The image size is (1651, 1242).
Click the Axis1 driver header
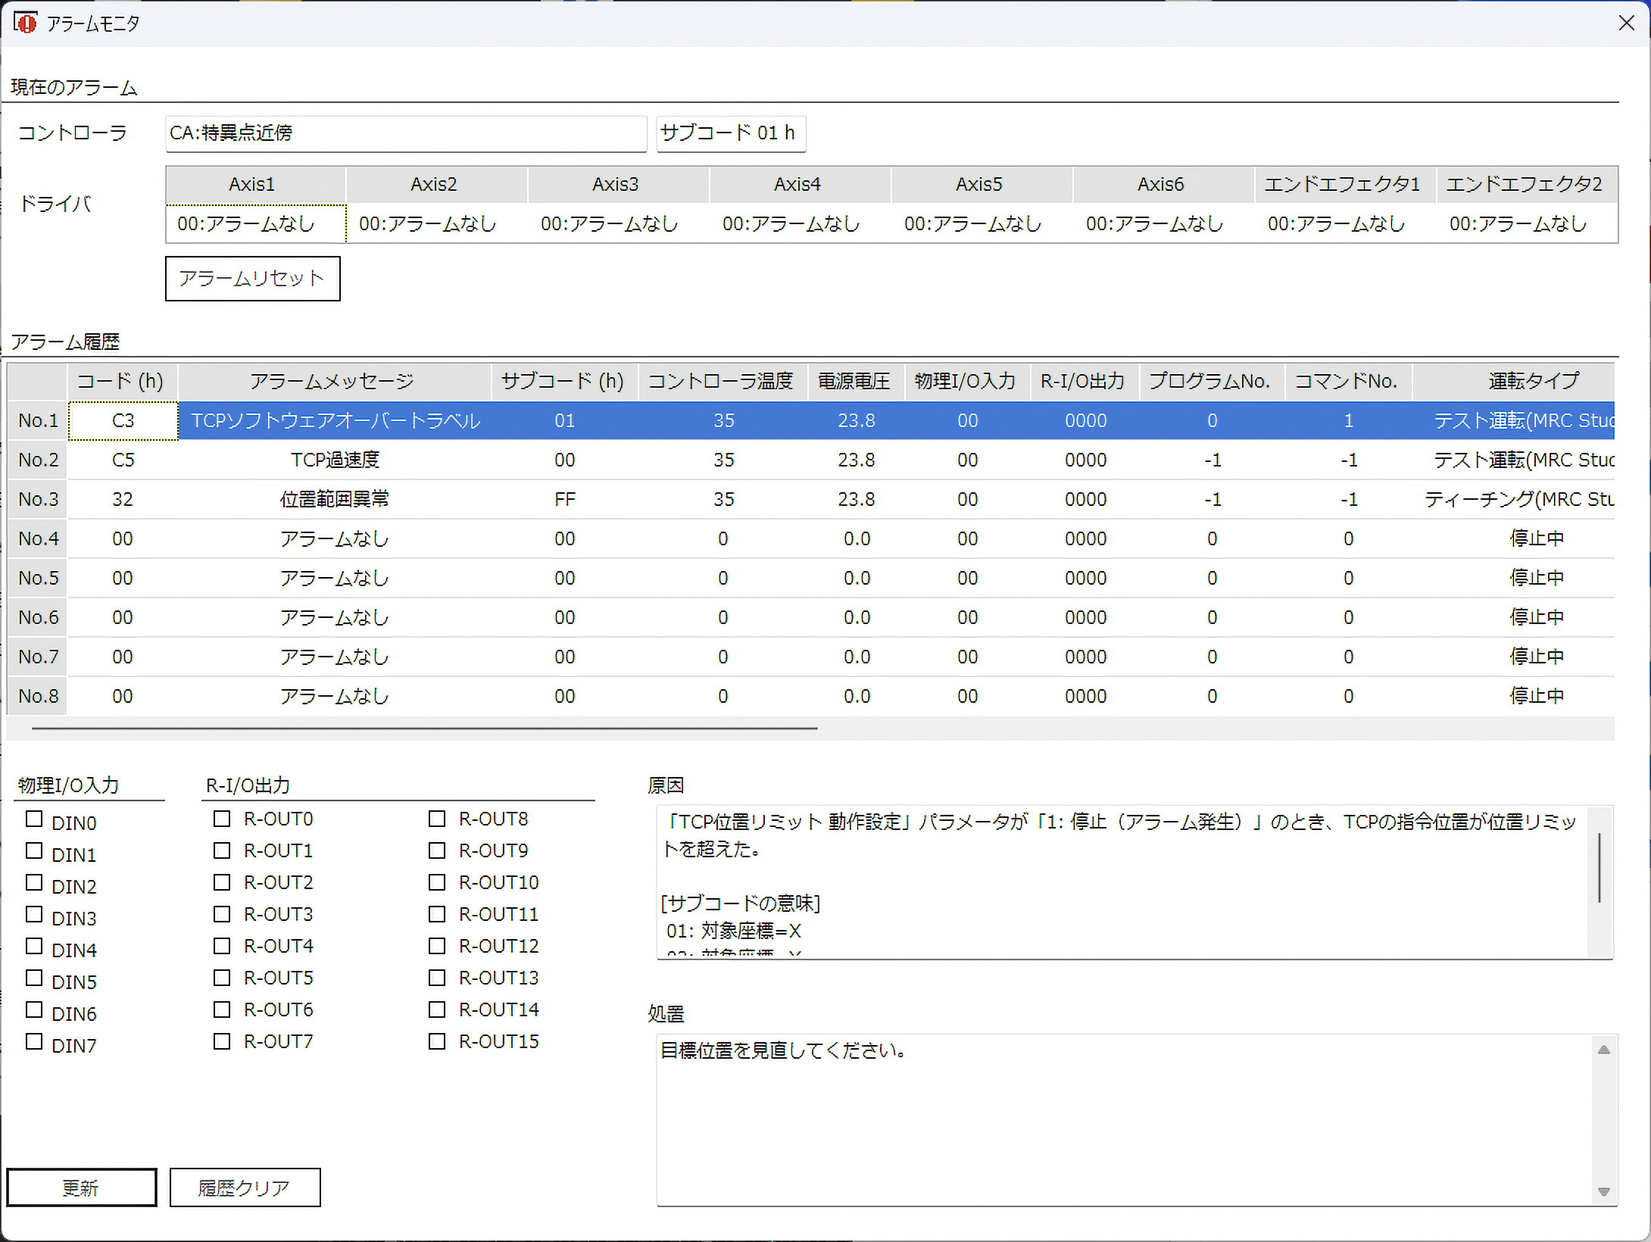click(255, 185)
